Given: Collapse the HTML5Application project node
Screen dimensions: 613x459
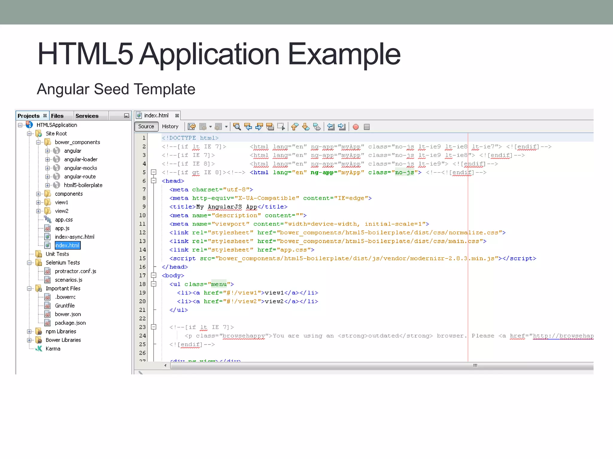Looking at the screenshot, I should point(20,125).
